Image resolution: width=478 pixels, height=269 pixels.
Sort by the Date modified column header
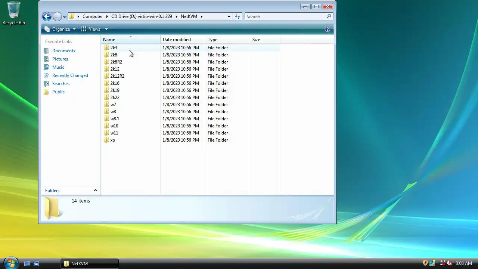point(183,40)
